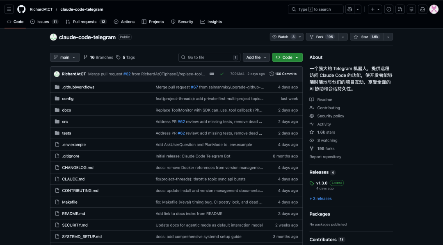The image size is (443, 245).
Task: Open the Copilot chat icon
Action: (x=349, y=9)
